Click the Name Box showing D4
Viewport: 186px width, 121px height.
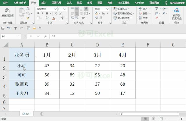point(11,36)
